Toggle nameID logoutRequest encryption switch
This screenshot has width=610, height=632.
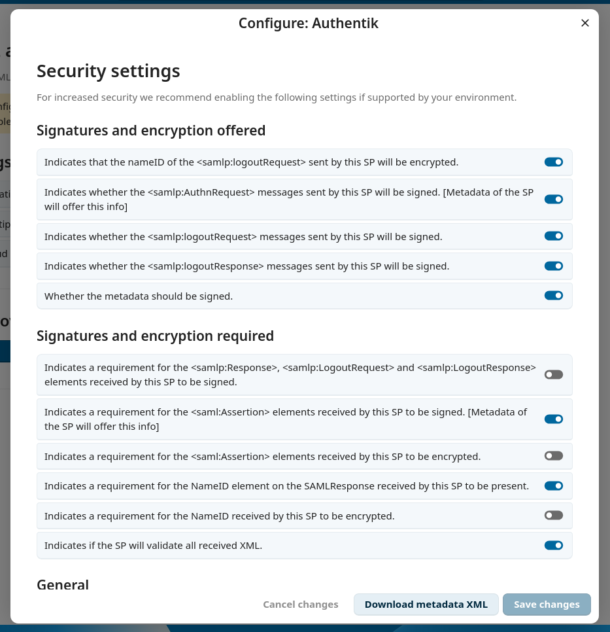tap(554, 162)
